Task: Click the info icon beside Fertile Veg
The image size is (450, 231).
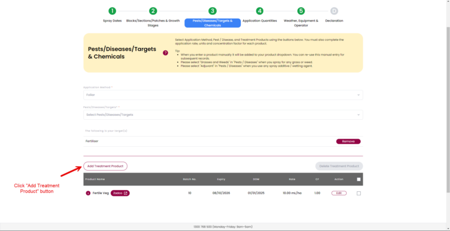Action: (88, 193)
